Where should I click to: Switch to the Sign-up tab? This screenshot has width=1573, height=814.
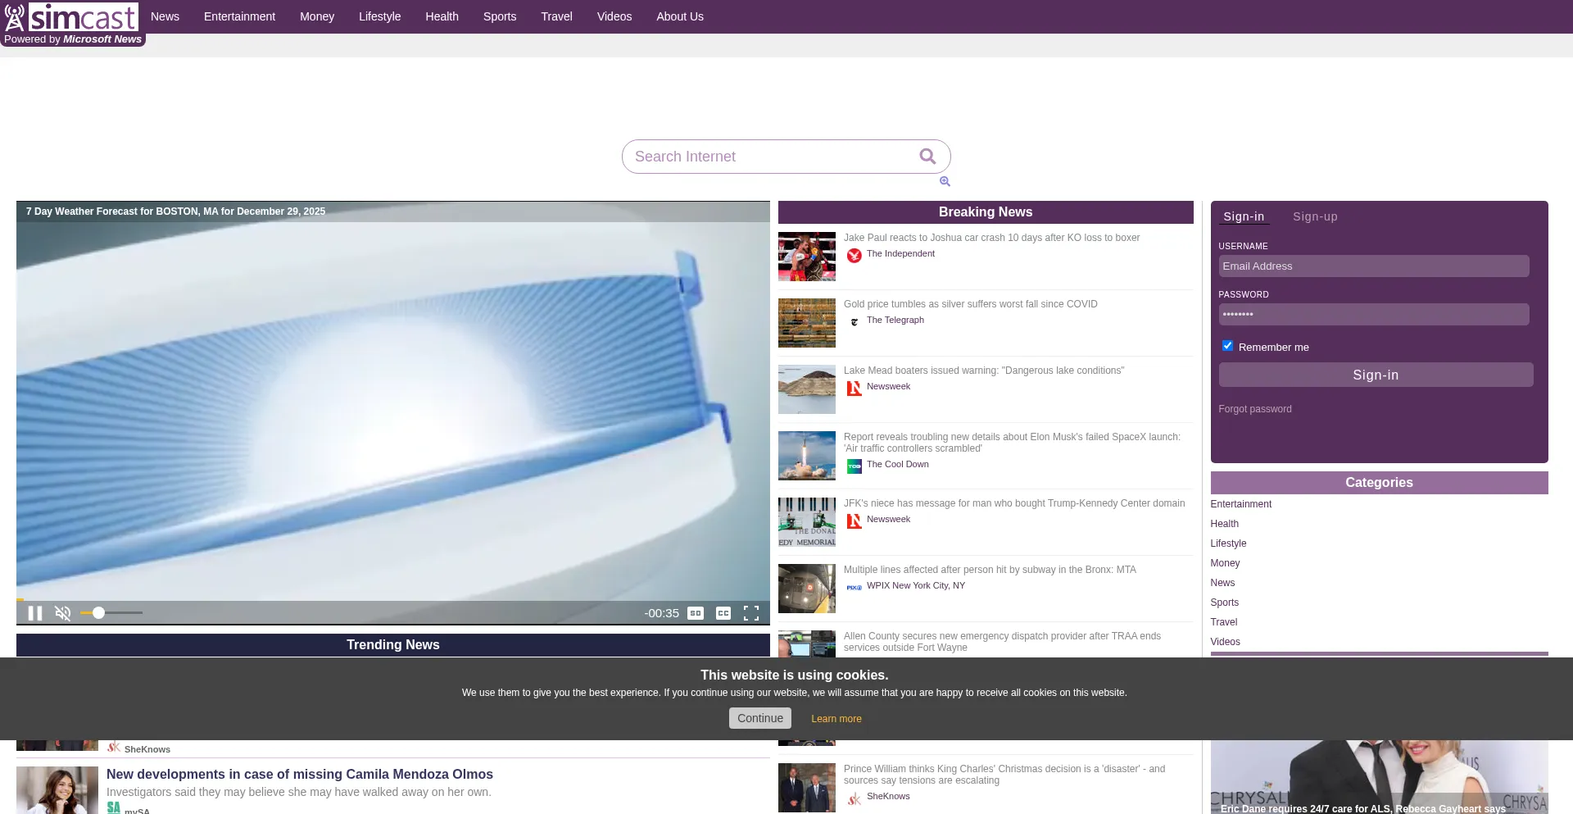click(x=1316, y=217)
